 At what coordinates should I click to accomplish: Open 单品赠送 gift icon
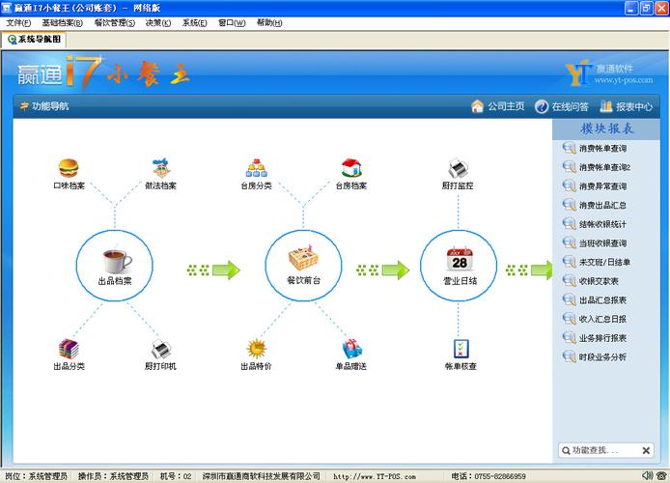pos(350,349)
